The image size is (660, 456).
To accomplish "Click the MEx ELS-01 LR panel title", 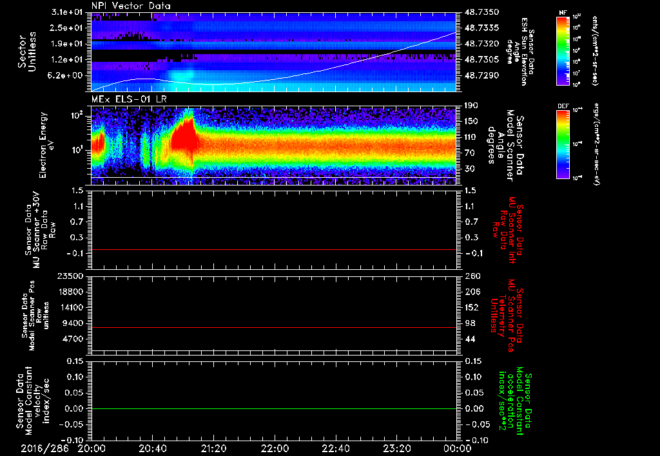I will coord(129,100).
